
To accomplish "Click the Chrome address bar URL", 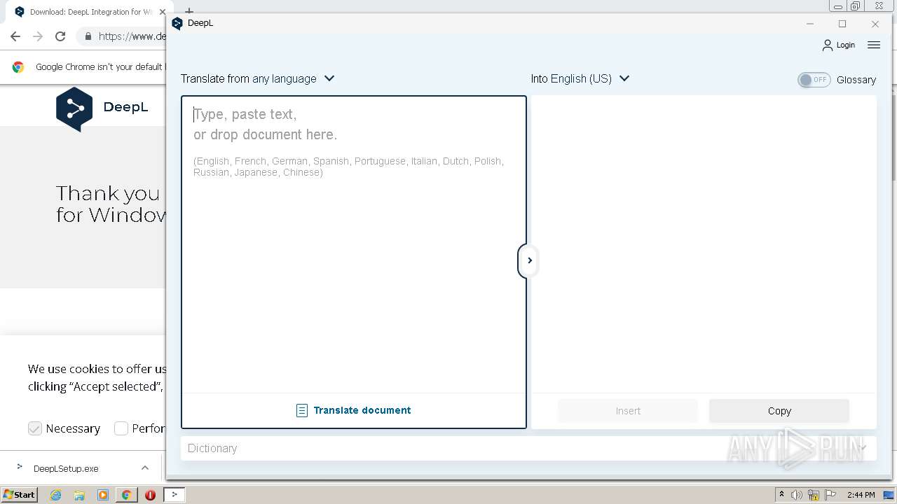I will [x=132, y=36].
